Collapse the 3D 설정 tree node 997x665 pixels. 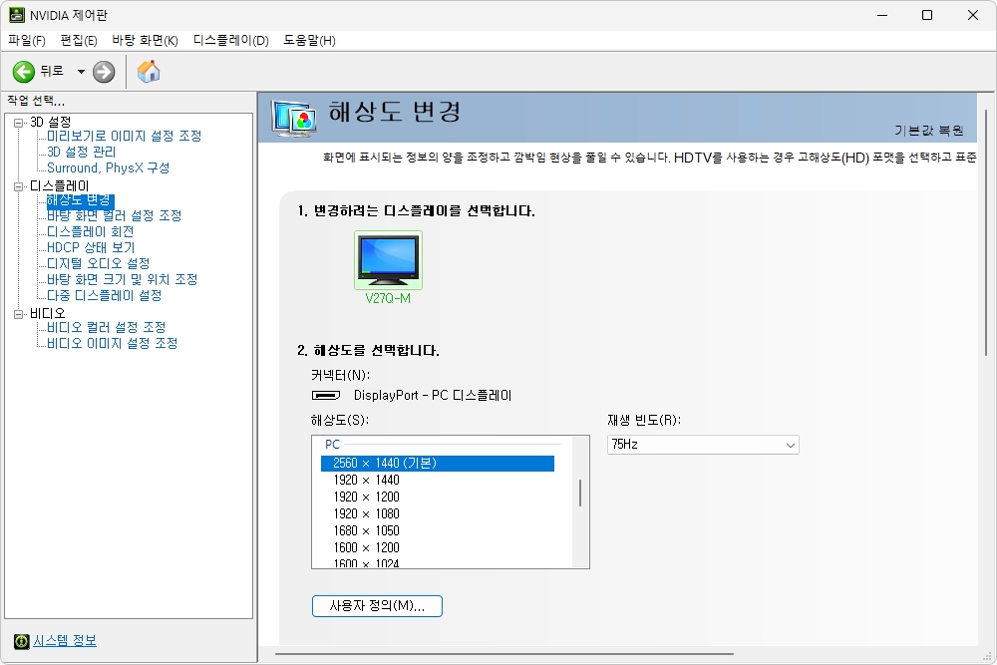click(x=18, y=122)
